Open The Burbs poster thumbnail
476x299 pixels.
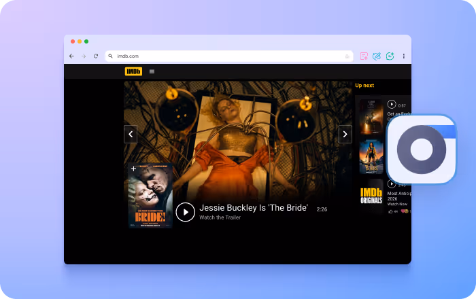(x=371, y=156)
